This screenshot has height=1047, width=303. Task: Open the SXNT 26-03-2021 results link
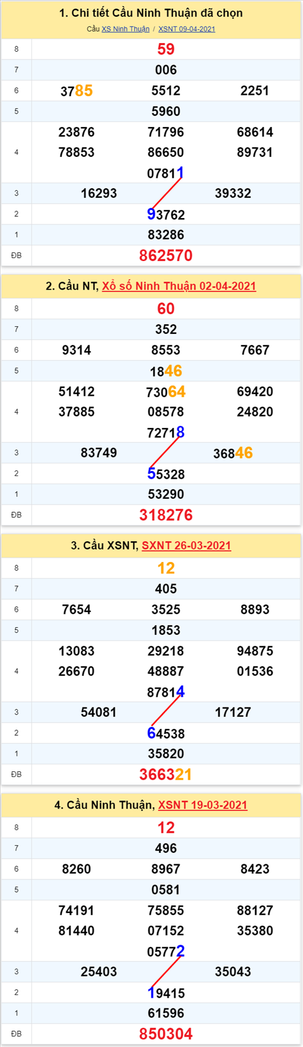pos(186,545)
